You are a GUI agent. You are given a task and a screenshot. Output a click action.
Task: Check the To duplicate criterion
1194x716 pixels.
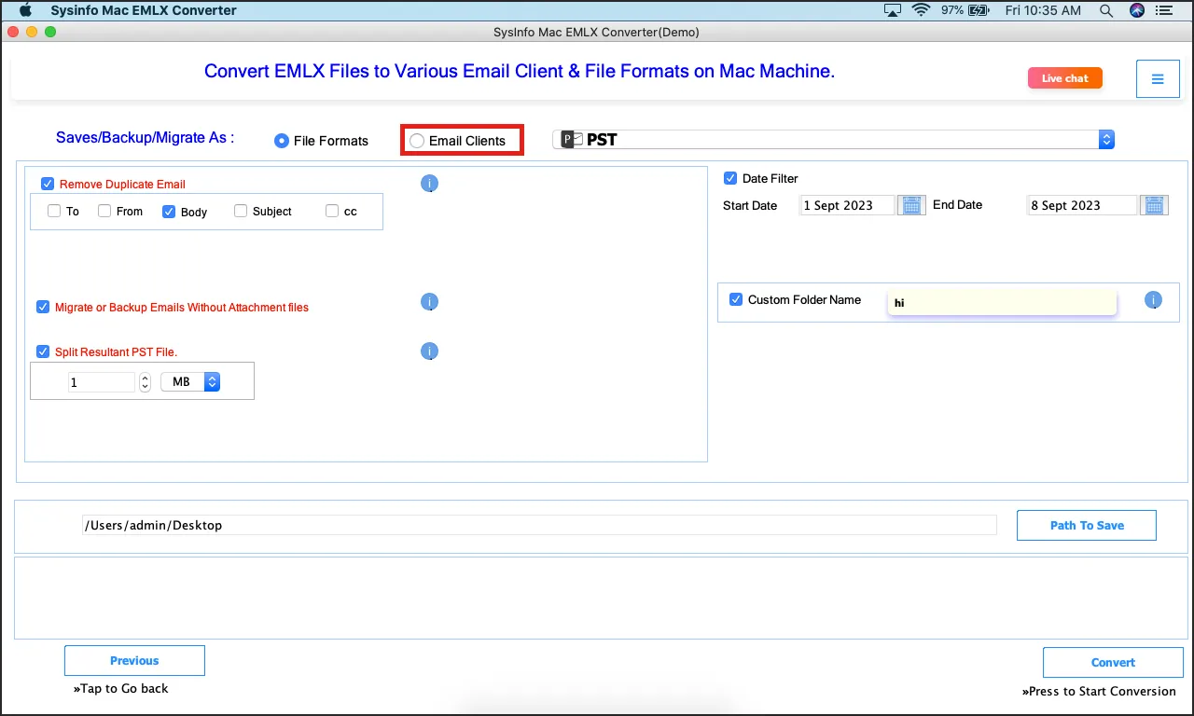[54, 211]
